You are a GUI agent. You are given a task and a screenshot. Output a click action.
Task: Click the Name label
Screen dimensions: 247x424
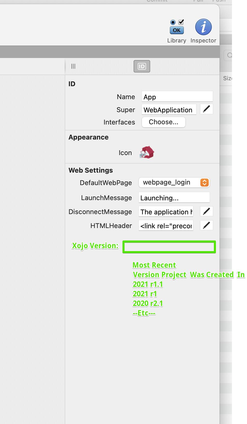126,97
